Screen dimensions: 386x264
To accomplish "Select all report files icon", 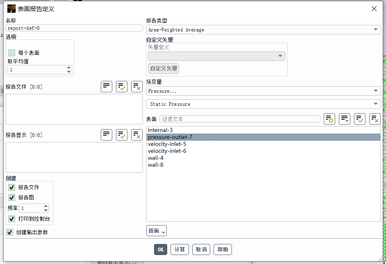I will pos(122,87).
